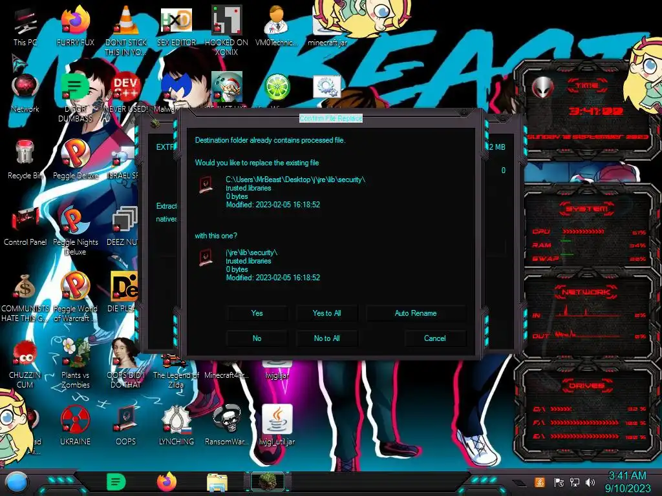Open the Recycle Bin

point(25,160)
